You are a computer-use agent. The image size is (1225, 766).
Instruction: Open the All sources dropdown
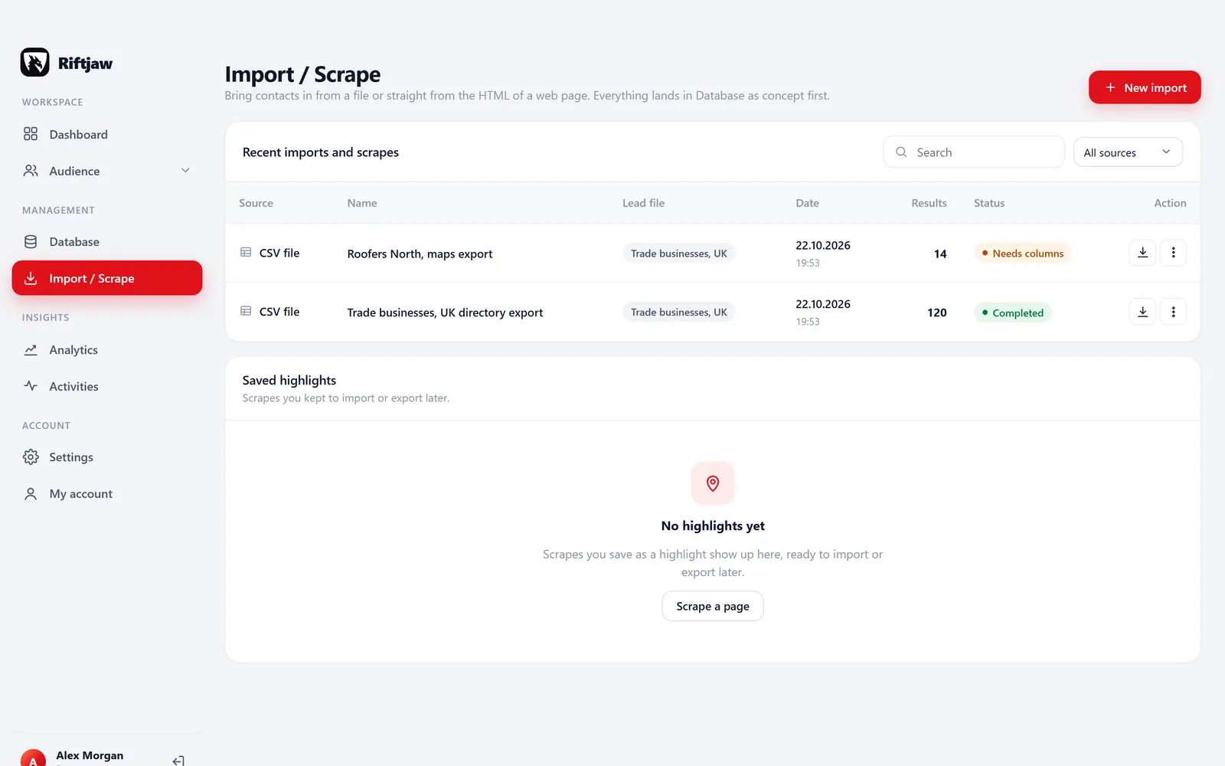click(x=1128, y=152)
